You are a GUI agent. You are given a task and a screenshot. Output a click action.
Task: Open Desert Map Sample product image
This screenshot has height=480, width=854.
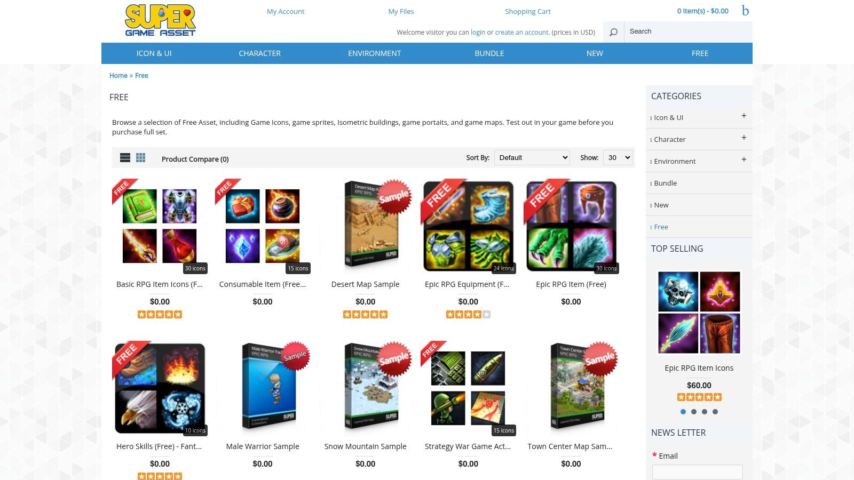(366, 226)
